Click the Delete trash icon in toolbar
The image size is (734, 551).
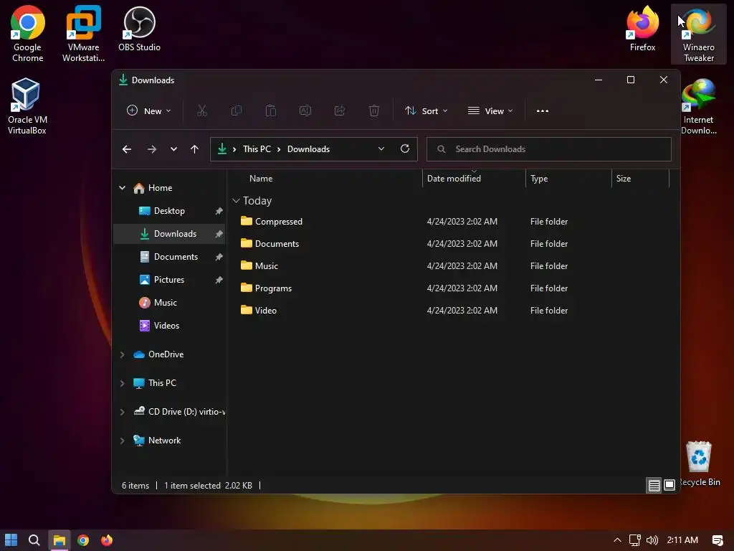pos(374,110)
